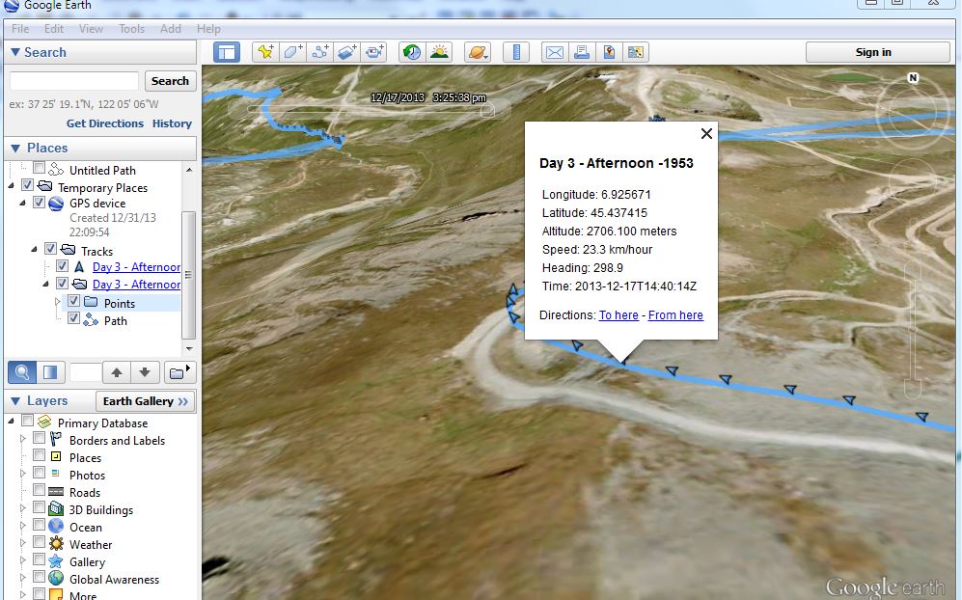The width and height of the screenshot is (962, 600).
Task: Toggle sunlight across the landscape
Action: (x=439, y=52)
